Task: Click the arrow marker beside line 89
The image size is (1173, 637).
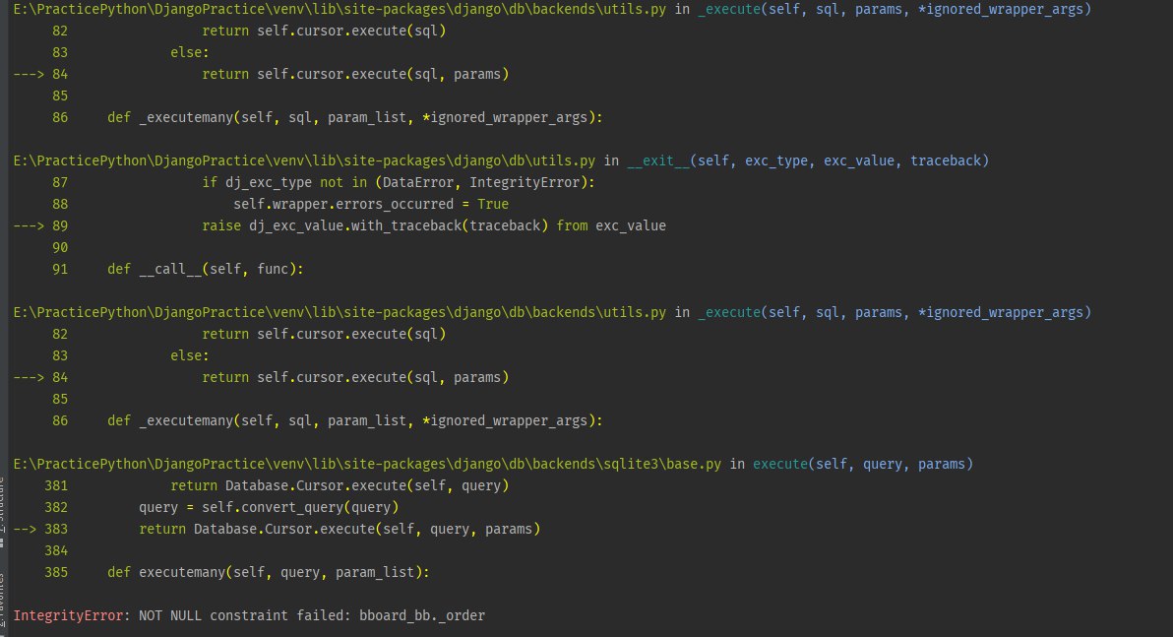Action: click(29, 226)
